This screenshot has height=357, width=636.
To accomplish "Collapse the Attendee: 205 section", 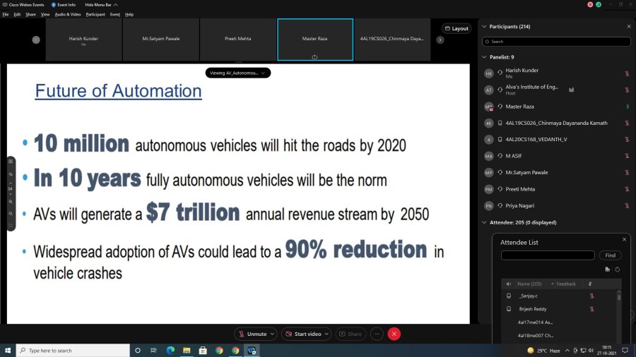I will (x=484, y=222).
